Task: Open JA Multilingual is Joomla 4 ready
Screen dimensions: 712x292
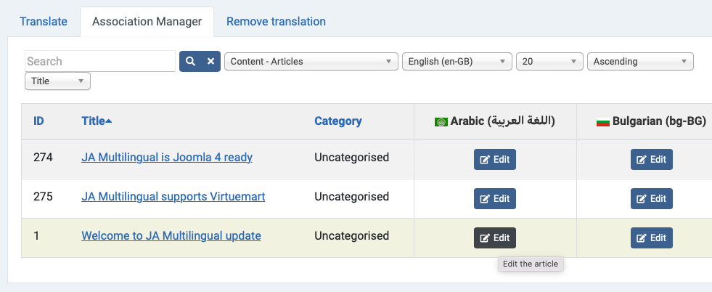Action: [167, 158]
